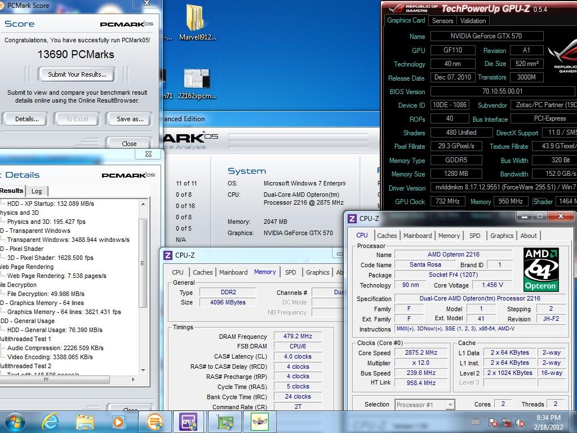The image size is (577, 433).
Task: Submit Your Results in PCMark Score
Action: tap(77, 74)
